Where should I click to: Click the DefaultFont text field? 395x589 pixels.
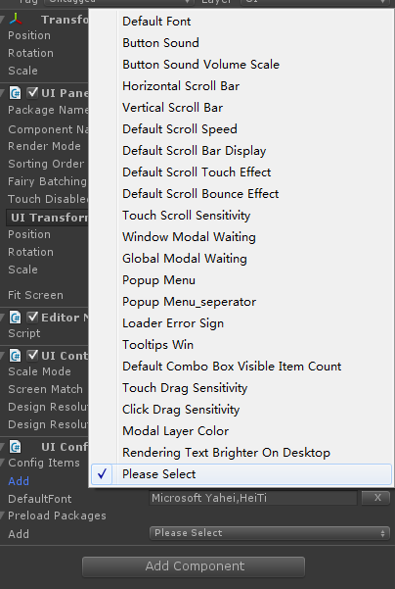253,498
